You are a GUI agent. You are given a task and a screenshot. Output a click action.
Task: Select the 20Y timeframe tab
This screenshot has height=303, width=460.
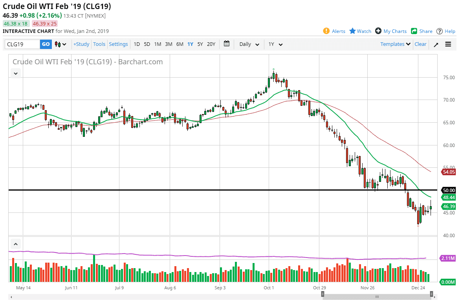211,44
